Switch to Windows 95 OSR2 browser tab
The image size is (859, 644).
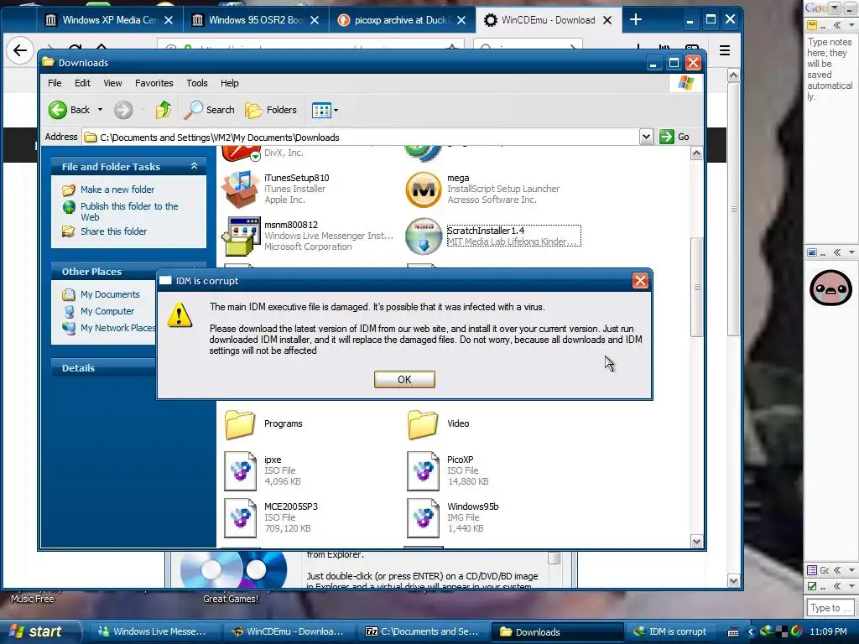coord(255,20)
